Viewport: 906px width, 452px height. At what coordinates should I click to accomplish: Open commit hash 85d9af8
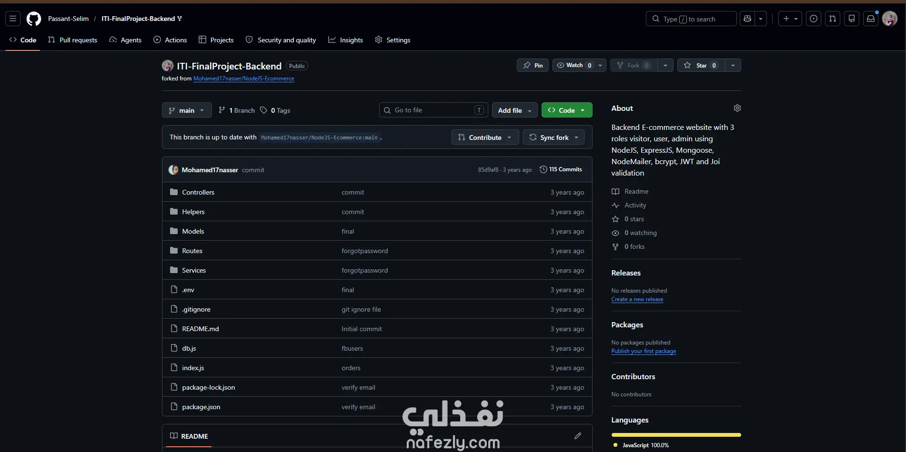coord(488,170)
